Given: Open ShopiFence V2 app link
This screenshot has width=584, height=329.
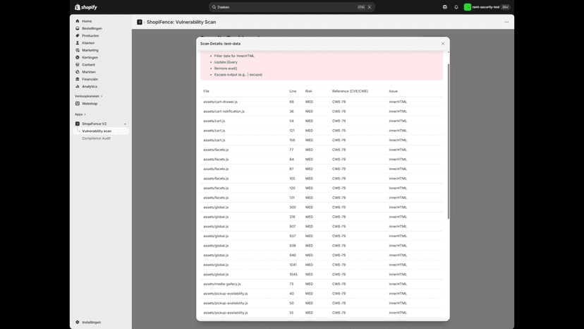Looking at the screenshot, I should click(x=95, y=124).
